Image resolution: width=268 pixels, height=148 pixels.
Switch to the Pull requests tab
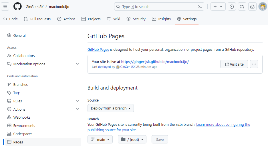coord(37,19)
